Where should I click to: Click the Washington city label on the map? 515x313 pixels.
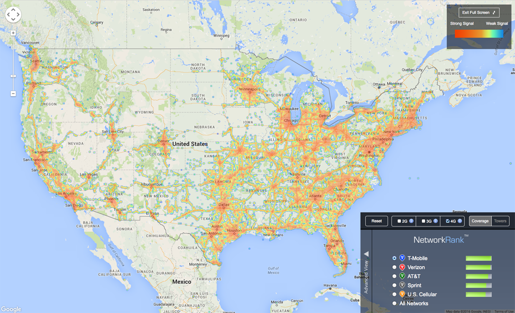click(x=369, y=155)
